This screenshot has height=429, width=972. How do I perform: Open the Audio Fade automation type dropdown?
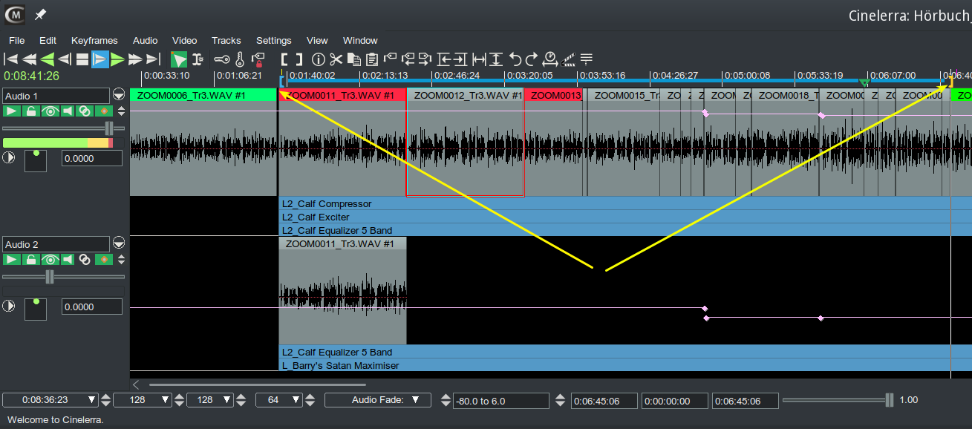click(378, 400)
